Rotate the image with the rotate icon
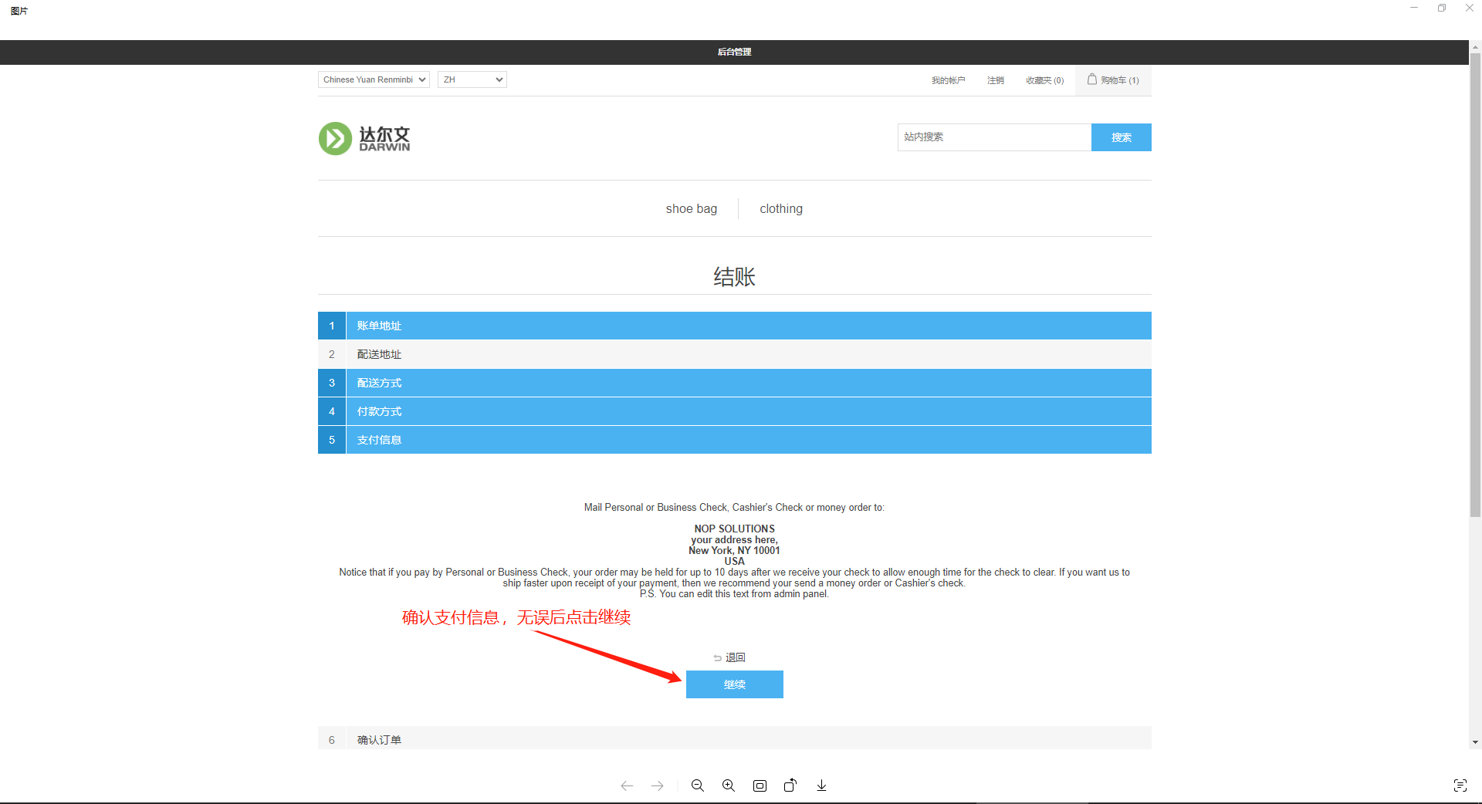The image size is (1482, 804). tap(790, 785)
